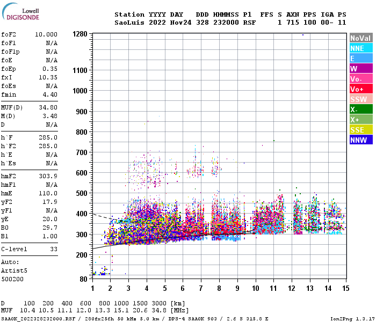Click the MUF(D) value 34.80
The image size is (376, 322).
click(x=48, y=107)
